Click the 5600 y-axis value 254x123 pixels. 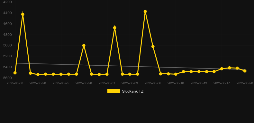pos(7,78)
